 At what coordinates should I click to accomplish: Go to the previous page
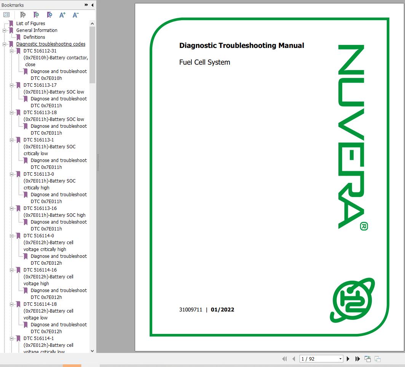pyautogui.click(x=294, y=359)
